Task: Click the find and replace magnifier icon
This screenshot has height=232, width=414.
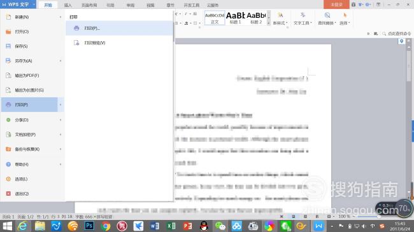Action: tap(327, 15)
